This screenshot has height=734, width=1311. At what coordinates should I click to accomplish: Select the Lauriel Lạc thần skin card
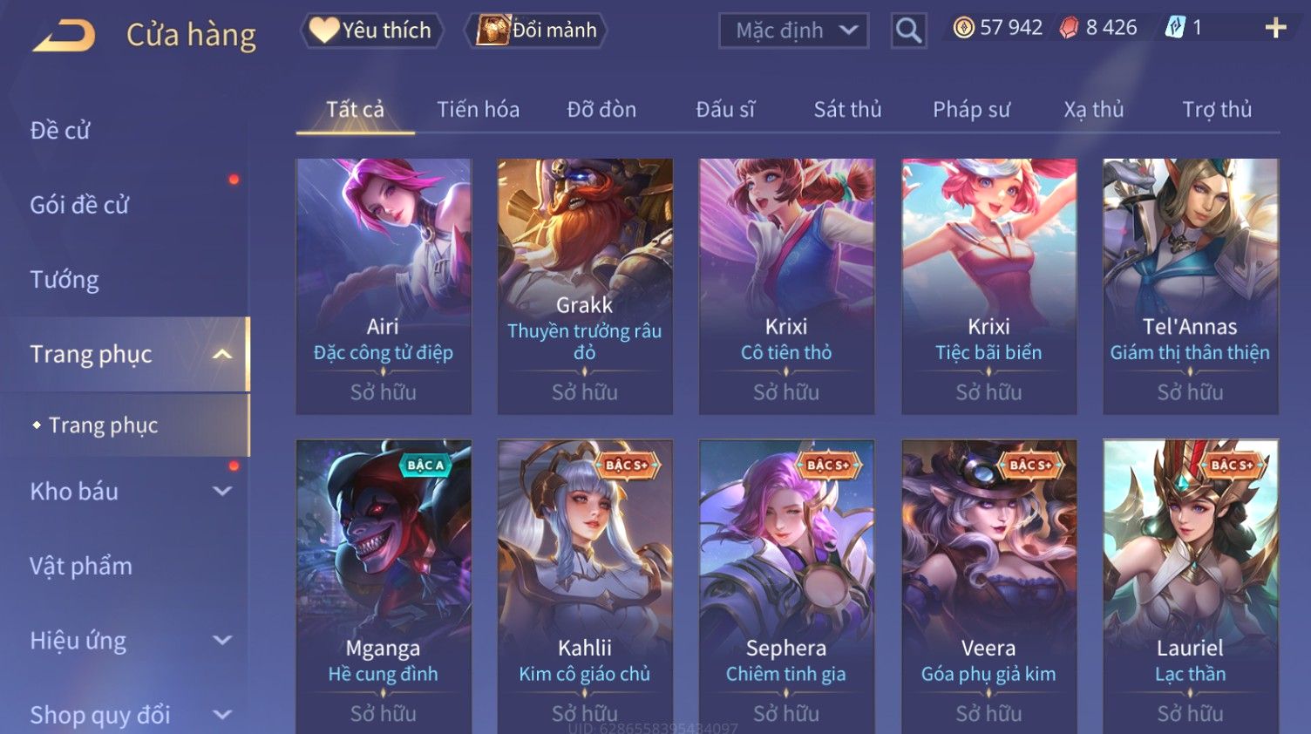pyautogui.click(x=1190, y=586)
